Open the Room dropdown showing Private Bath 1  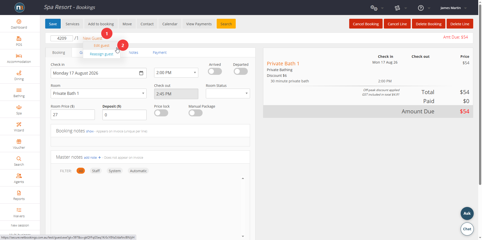point(98,93)
